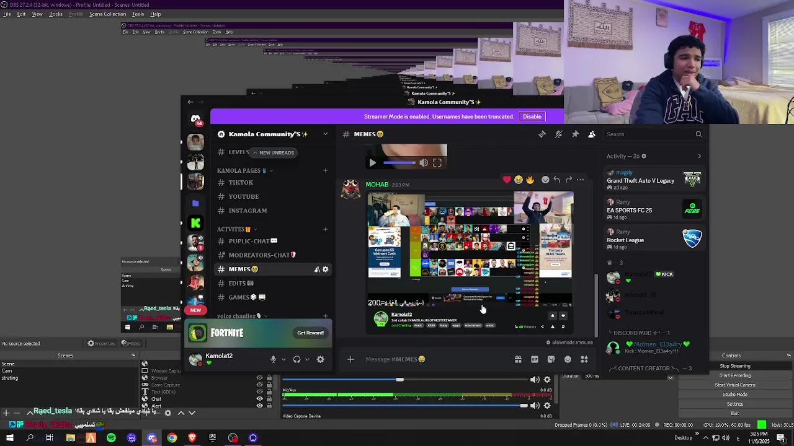Open add reaction picker on MOHAB's message
The image size is (794, 446).
click(x=545, y=180)
